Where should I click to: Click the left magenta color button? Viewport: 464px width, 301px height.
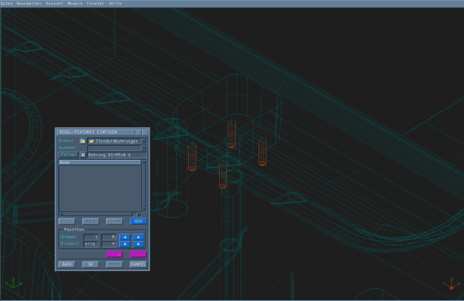(x=114, y=254)
